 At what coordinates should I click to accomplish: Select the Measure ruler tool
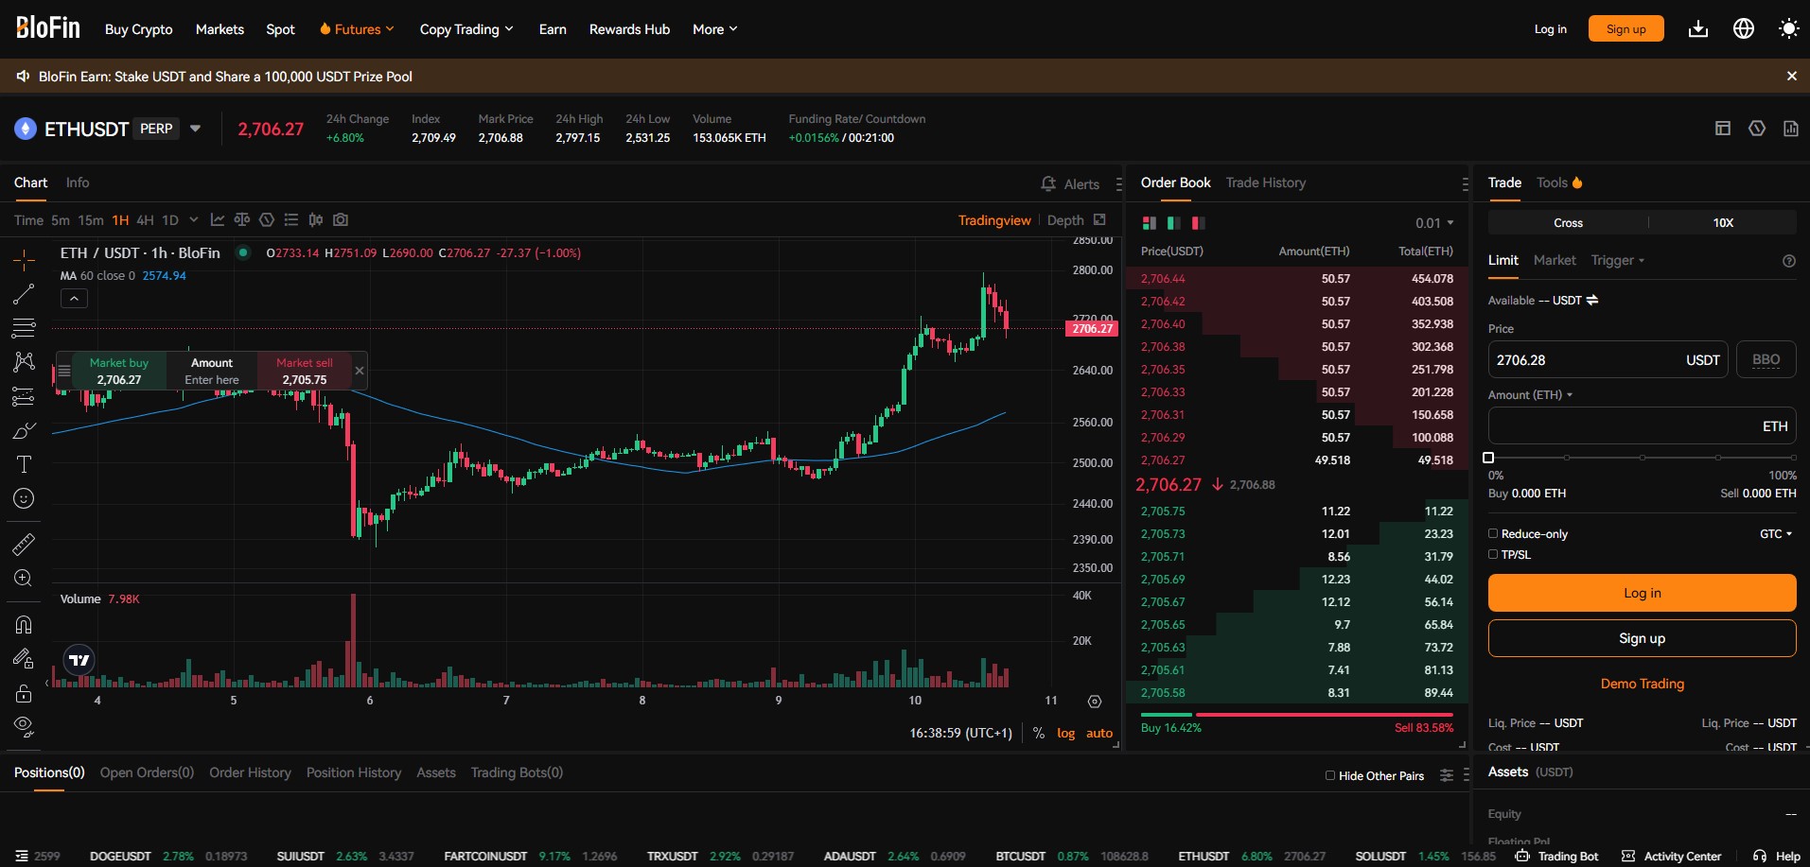[x=24, y=544]
